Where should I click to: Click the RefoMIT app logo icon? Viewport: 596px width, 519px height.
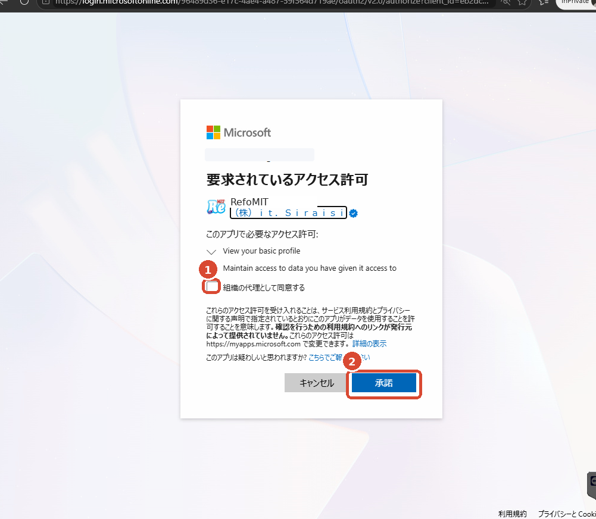(216, 207)
